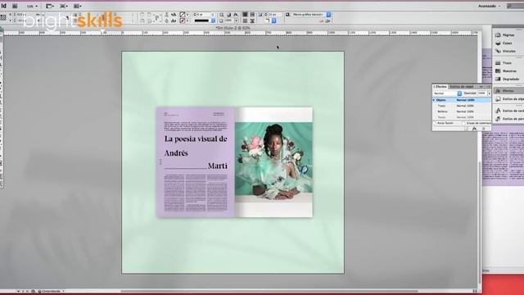Select the Relleno row in Efectos panel
Viewport: 524px width, 295px height.
[462, 111]
